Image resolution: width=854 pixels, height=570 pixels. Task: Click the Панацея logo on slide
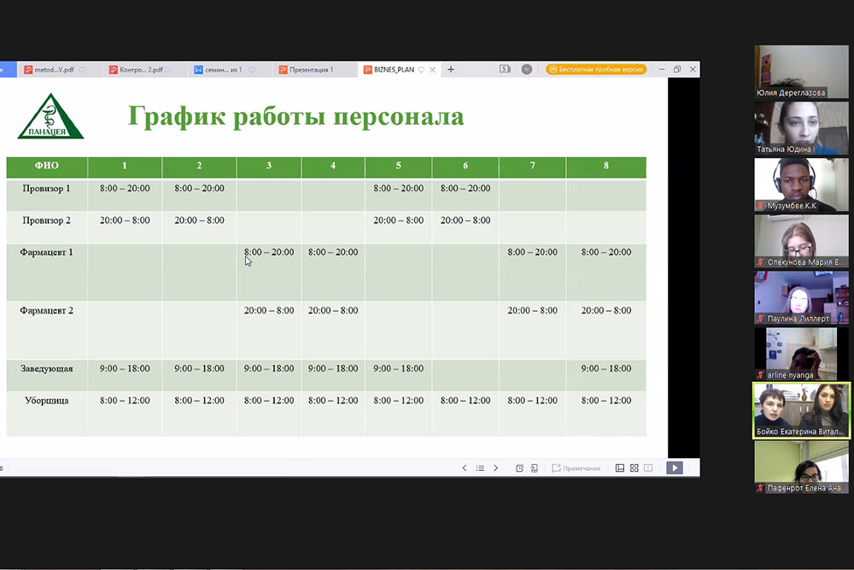click(51, 117)
